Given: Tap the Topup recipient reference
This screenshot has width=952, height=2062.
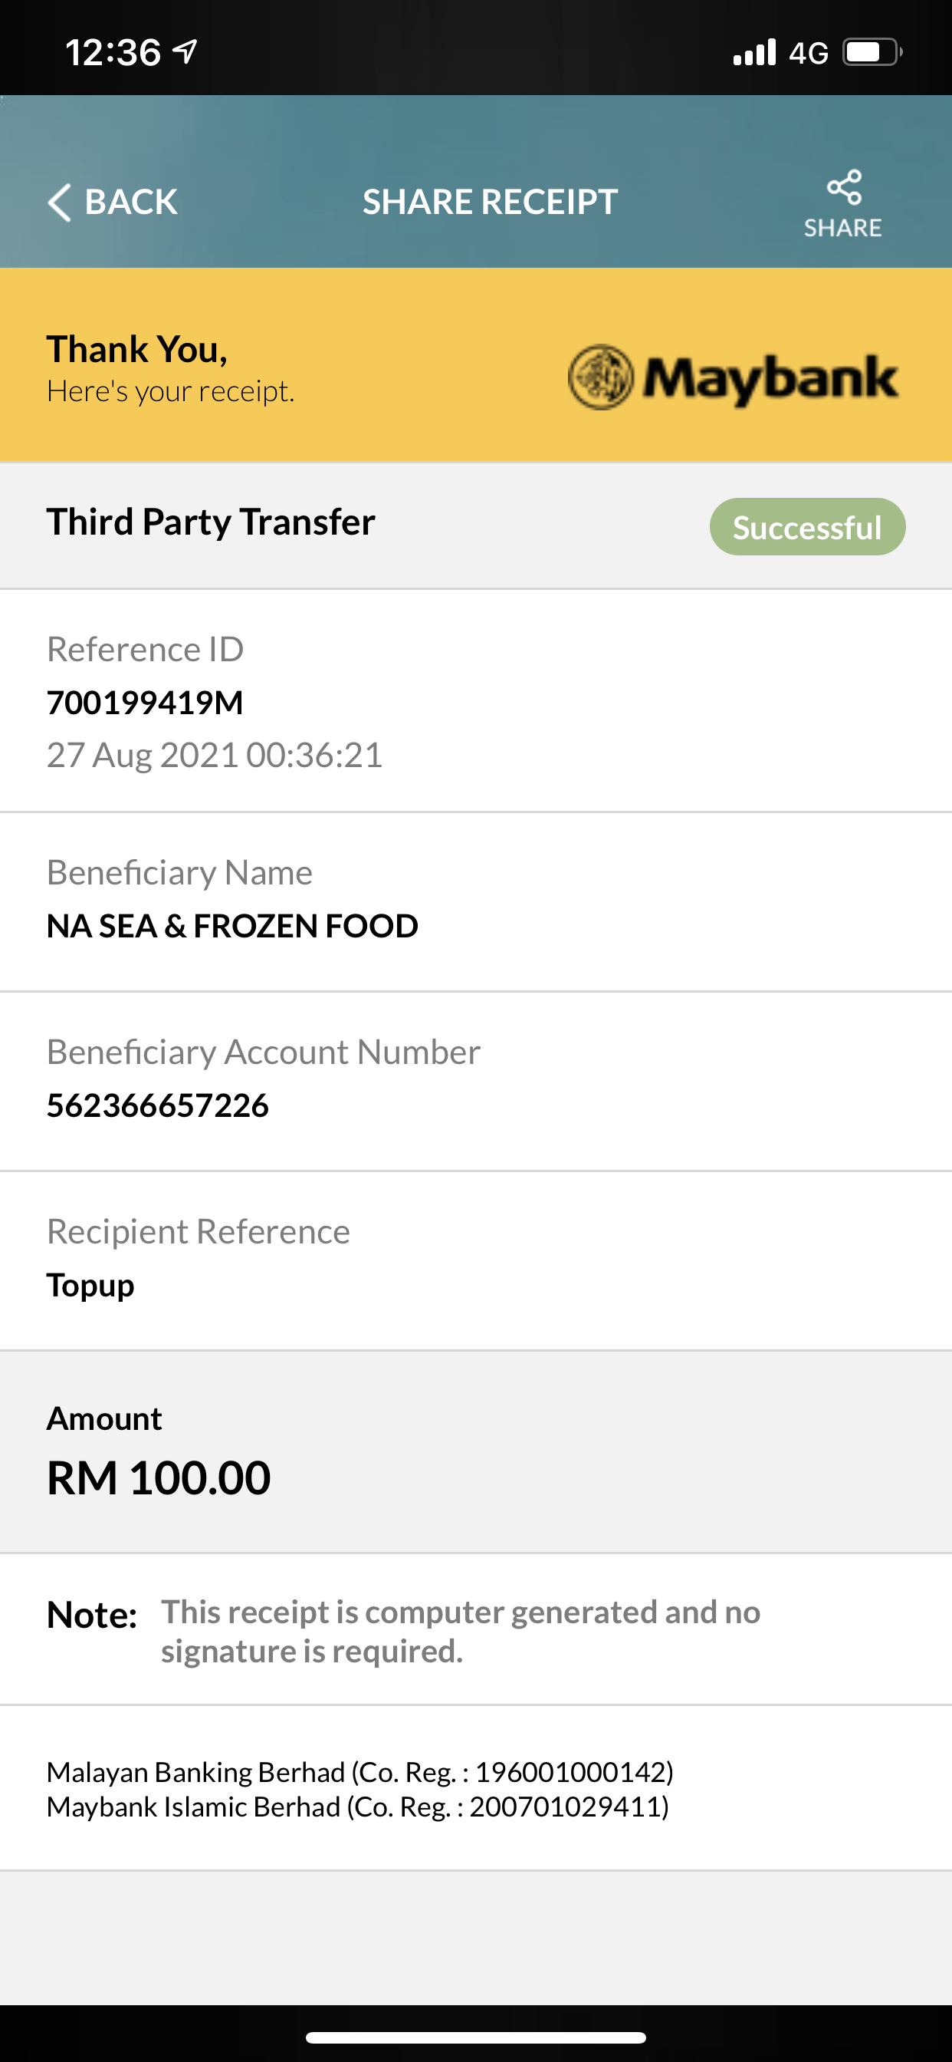Looking at the screenshot, I should (90, 1286).
